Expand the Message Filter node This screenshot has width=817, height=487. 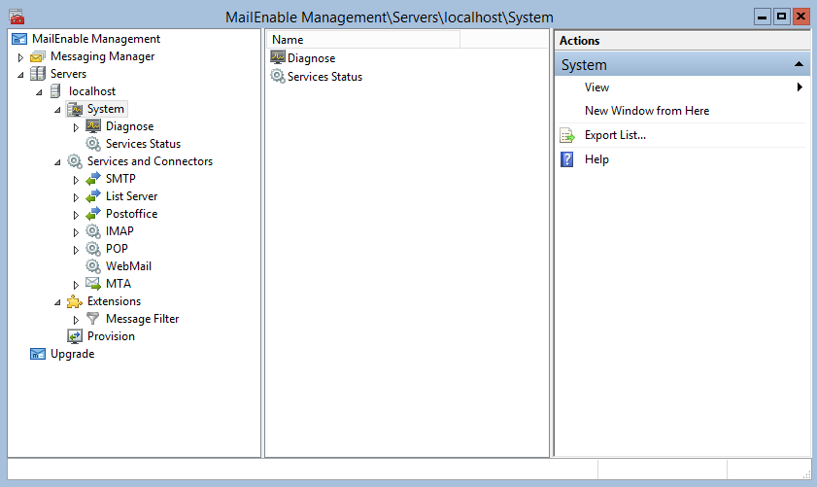coord(76,320)
